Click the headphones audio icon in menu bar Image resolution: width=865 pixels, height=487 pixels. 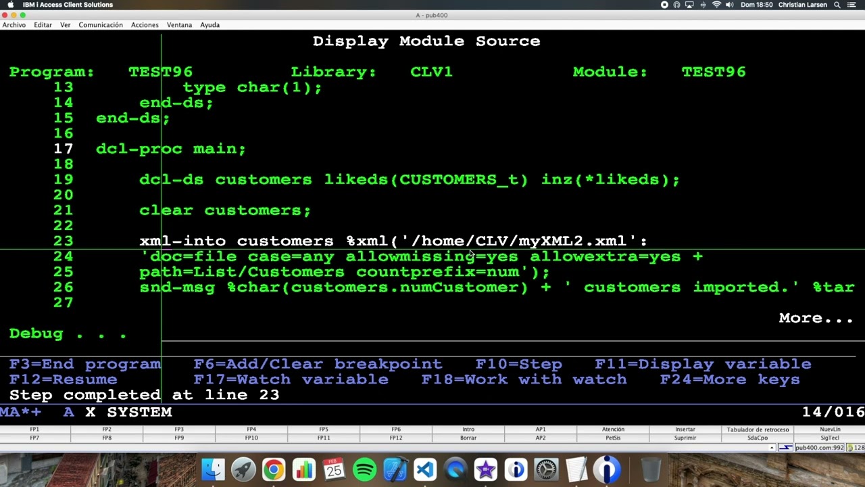point(677,5)
